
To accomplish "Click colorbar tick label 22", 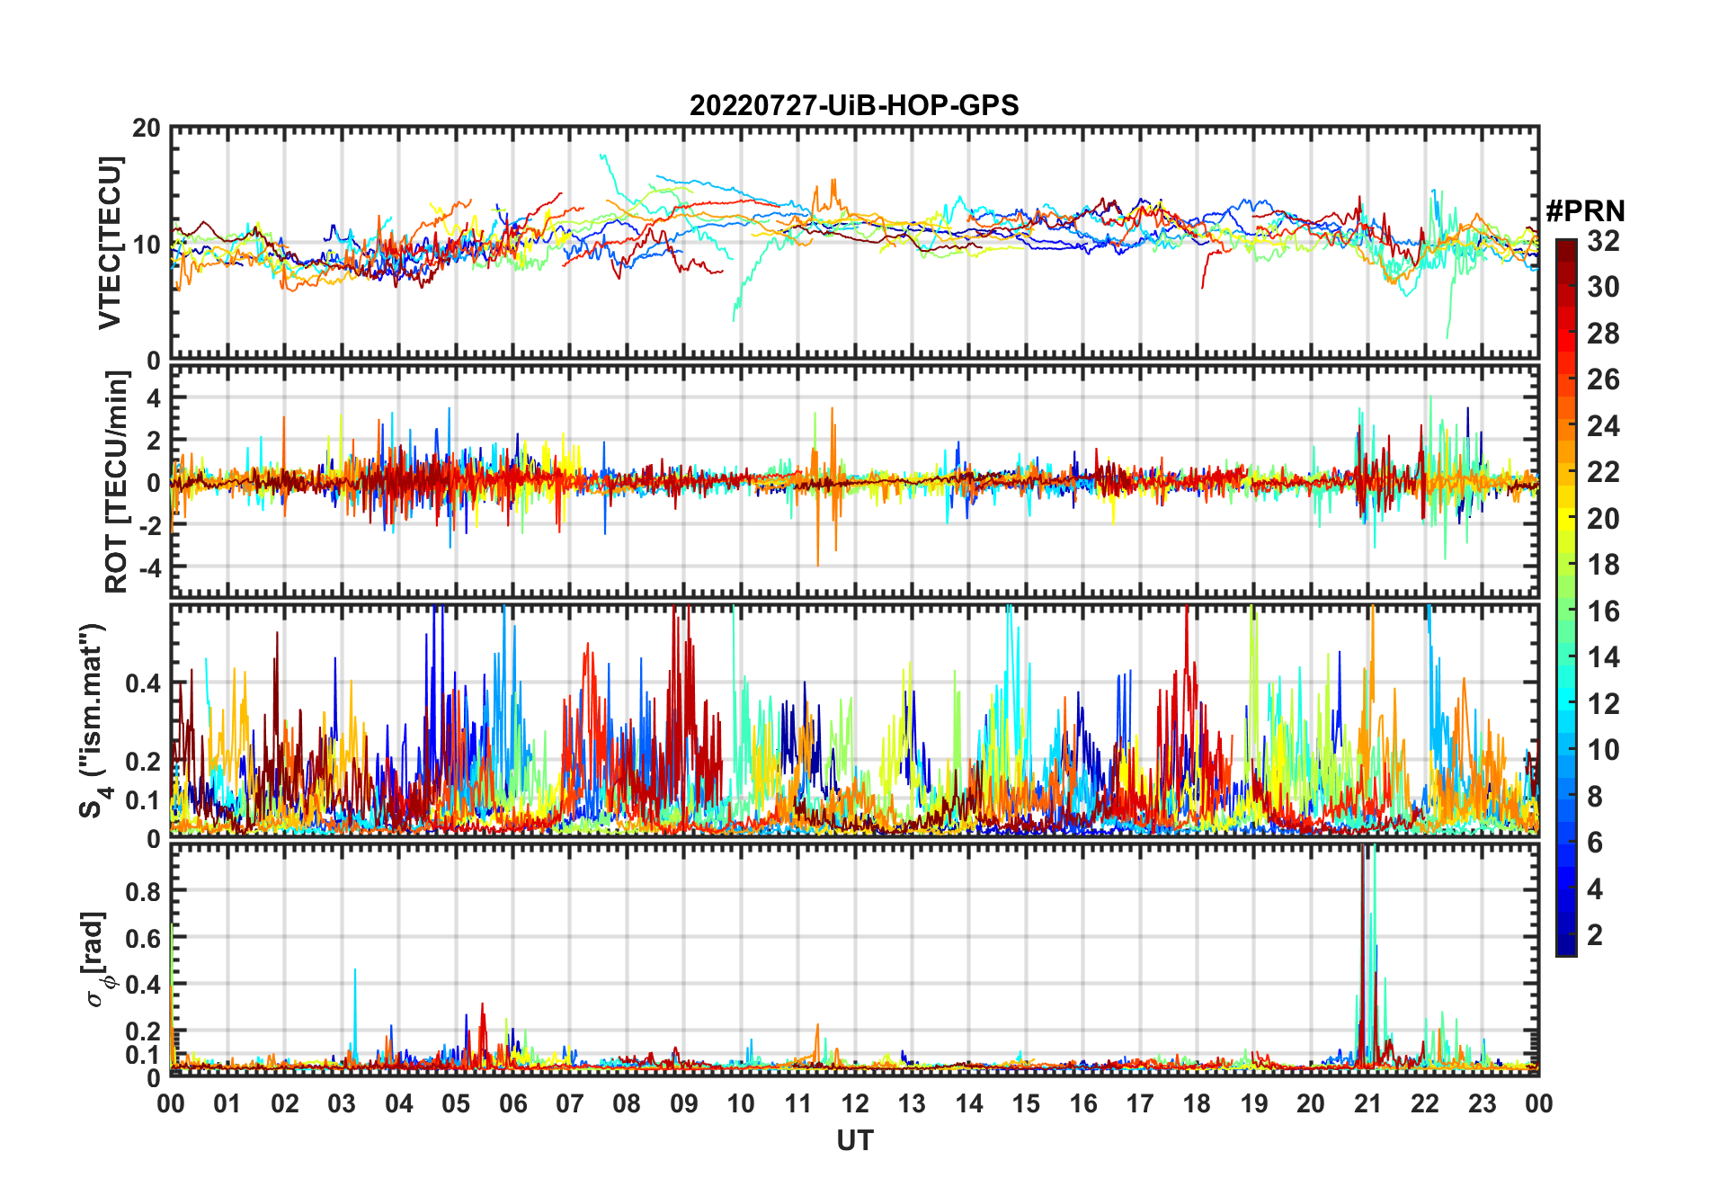I will point(1603,472).
